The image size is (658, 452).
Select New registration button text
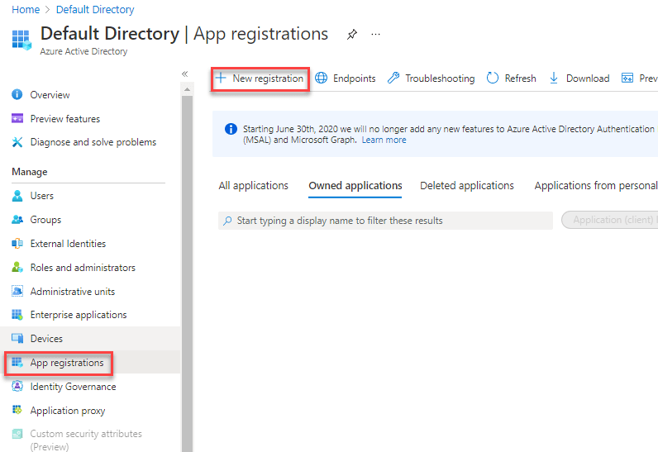tap(268, 79)
